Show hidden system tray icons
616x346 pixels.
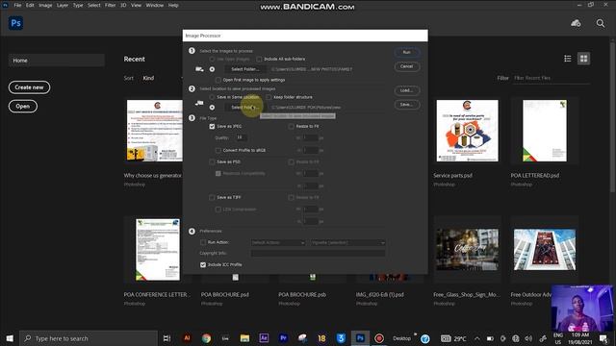(x=477, y=338)
